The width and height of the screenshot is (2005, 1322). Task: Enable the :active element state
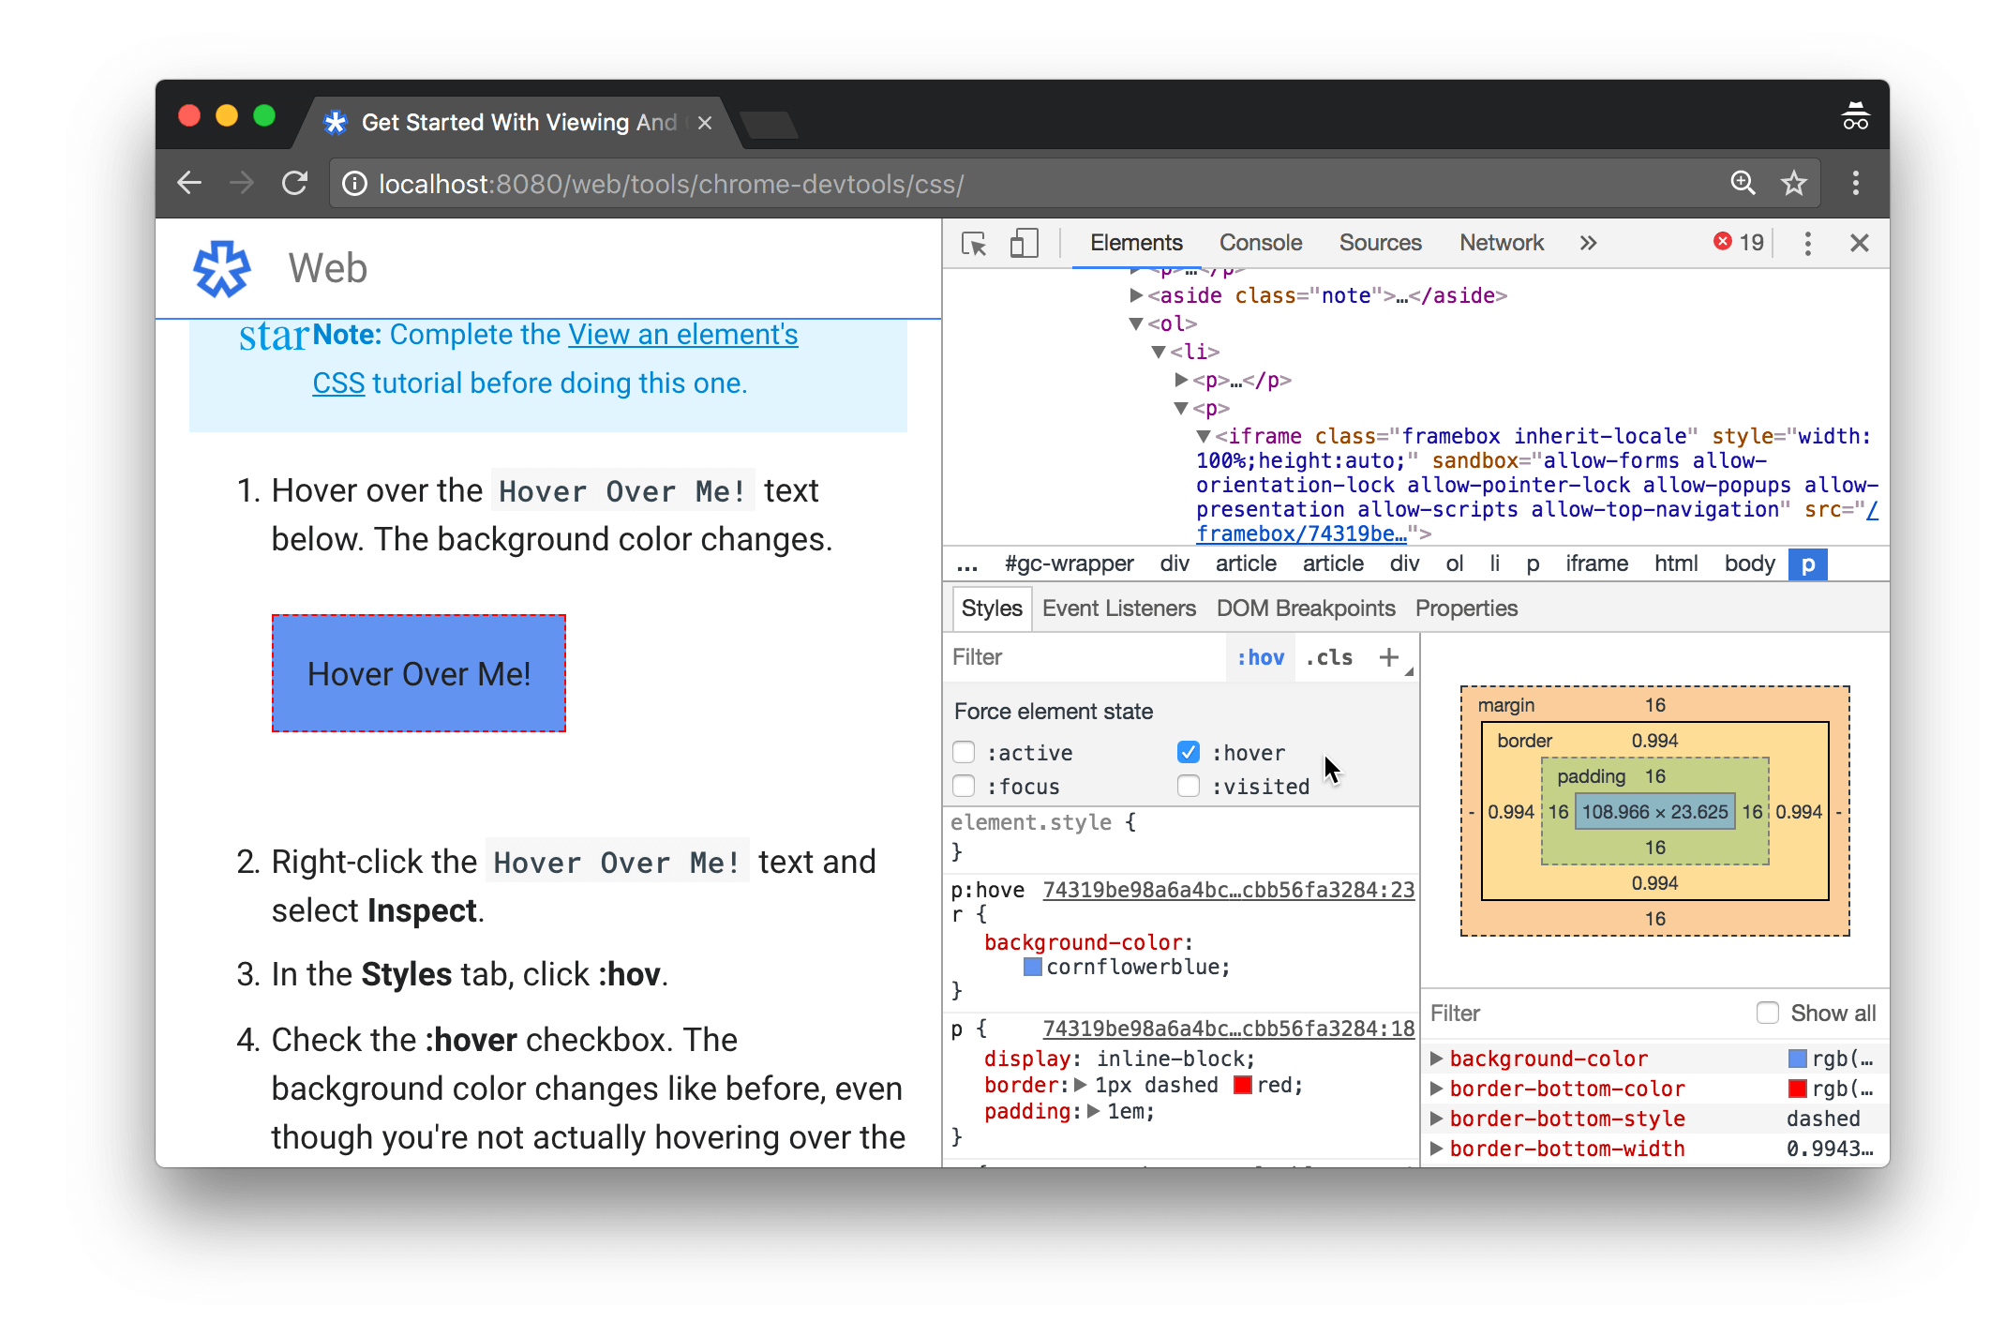point(963,751)
